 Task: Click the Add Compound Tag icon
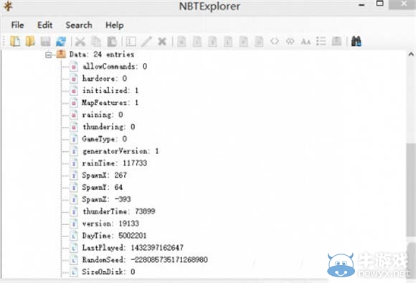coord(336,42)
